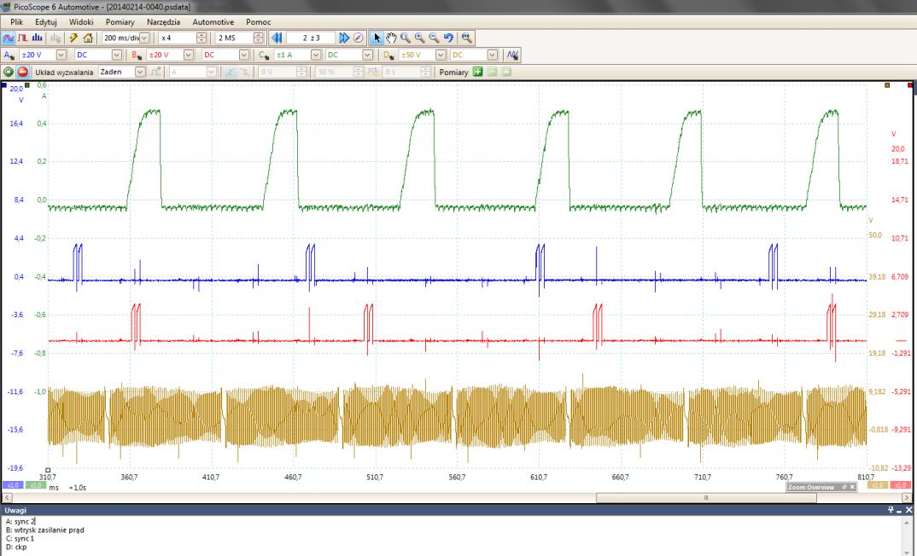Start capture with the green button
The image size is (917, 556).
[x=9, y=72]
